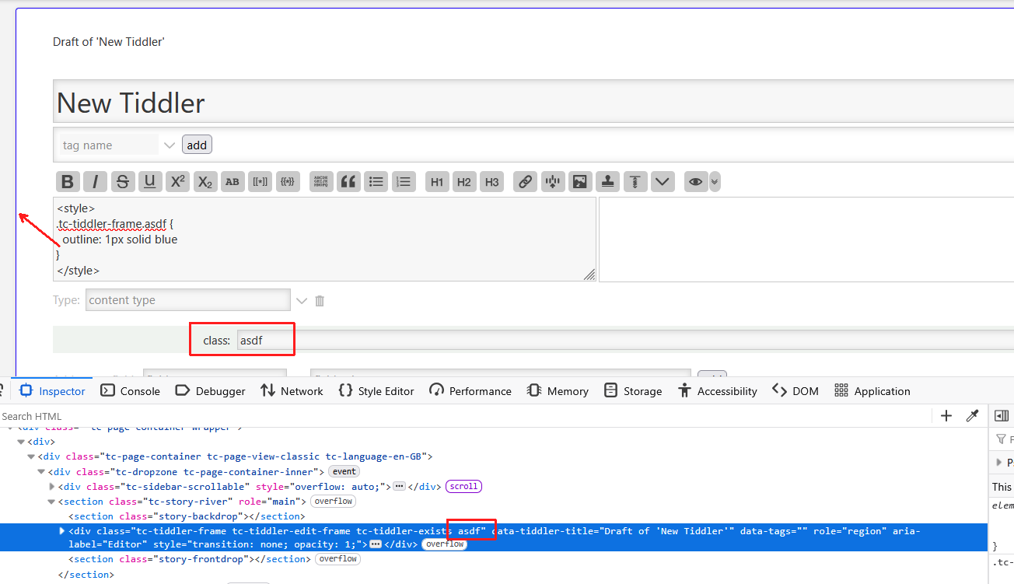Switch to the Console tab
This screenshot has height=584, width=1014.
(131, 391)
